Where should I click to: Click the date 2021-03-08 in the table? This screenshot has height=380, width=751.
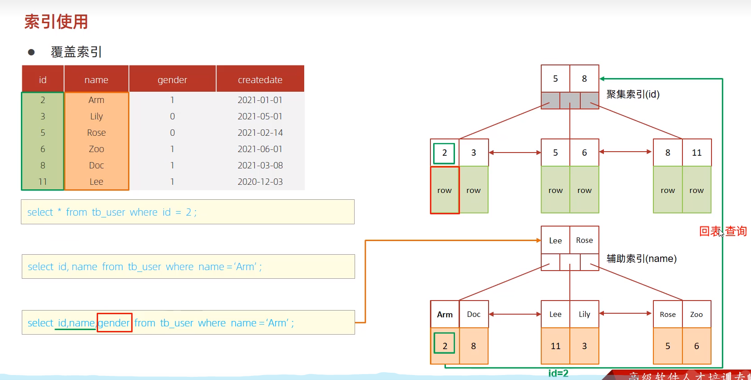pyautogui.click(x=260, y=165)
